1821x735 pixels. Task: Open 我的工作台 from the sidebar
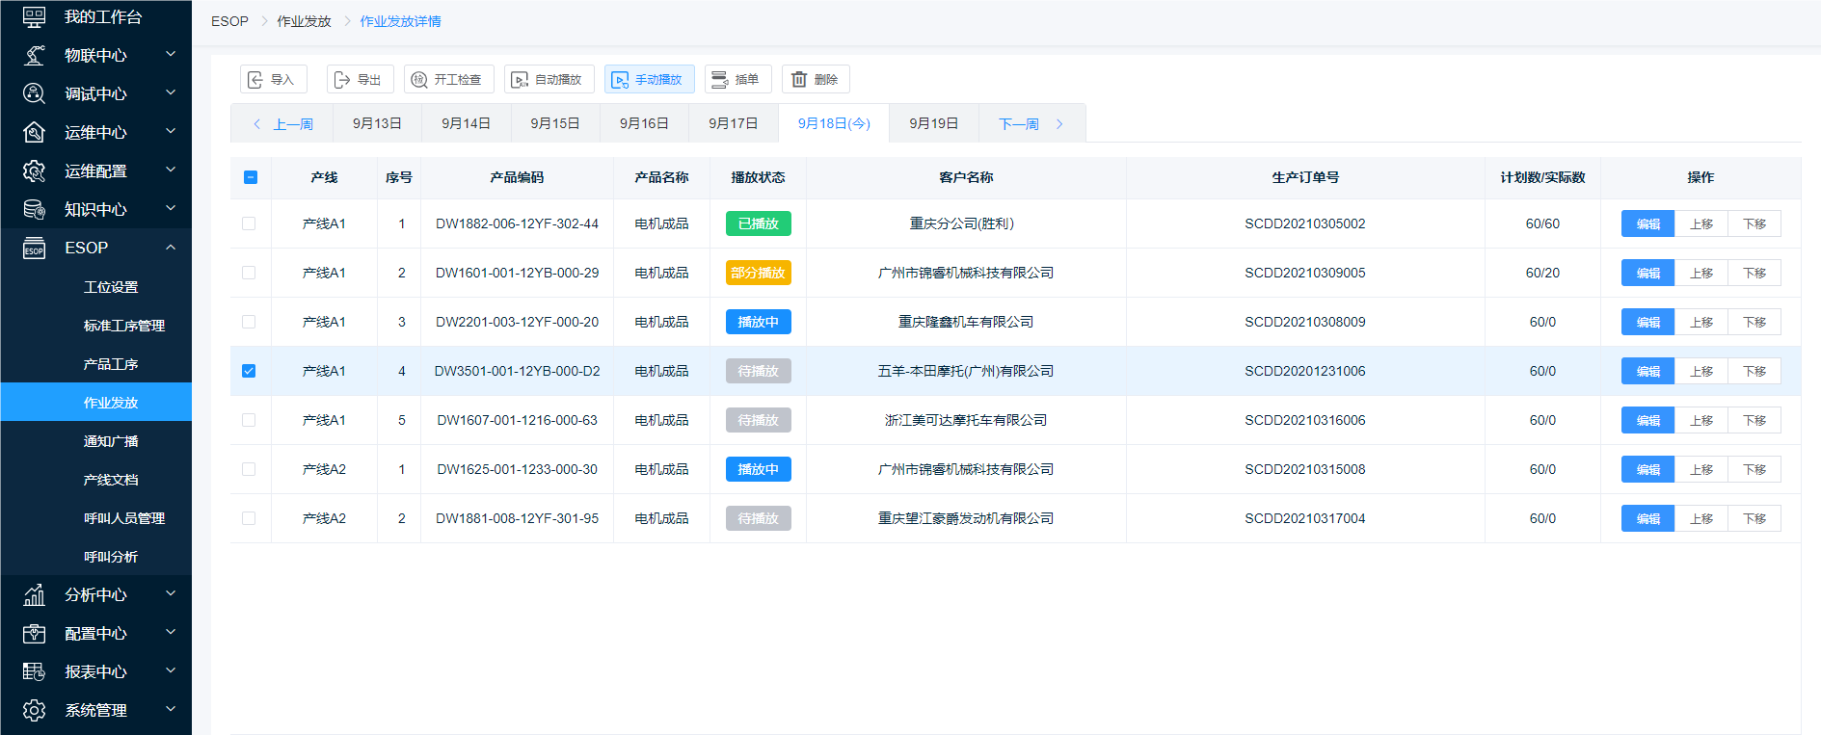(102, 17)
